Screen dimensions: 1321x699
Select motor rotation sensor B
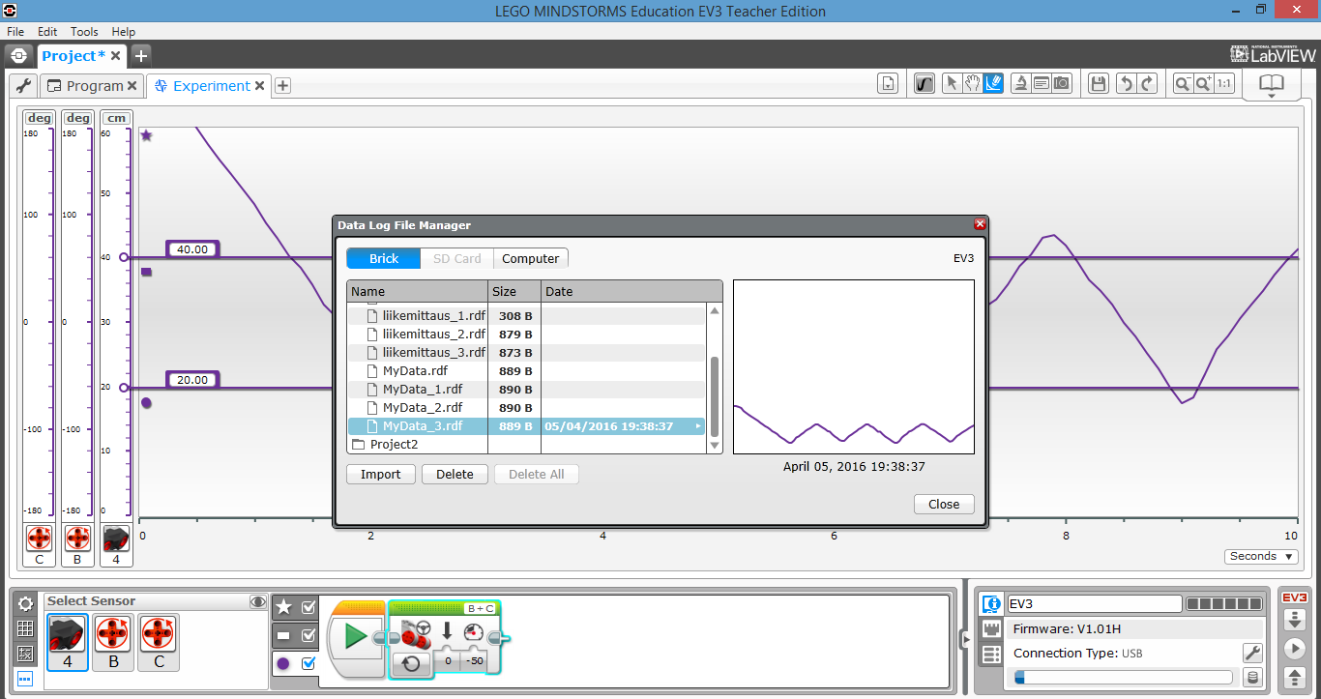coord(113,642)
